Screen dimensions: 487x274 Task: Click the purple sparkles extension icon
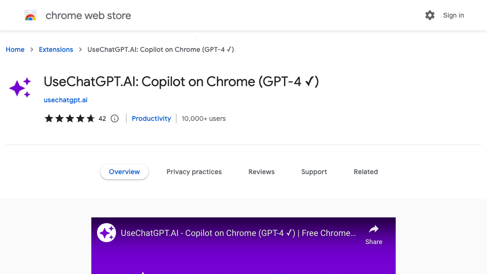point(20,88)
